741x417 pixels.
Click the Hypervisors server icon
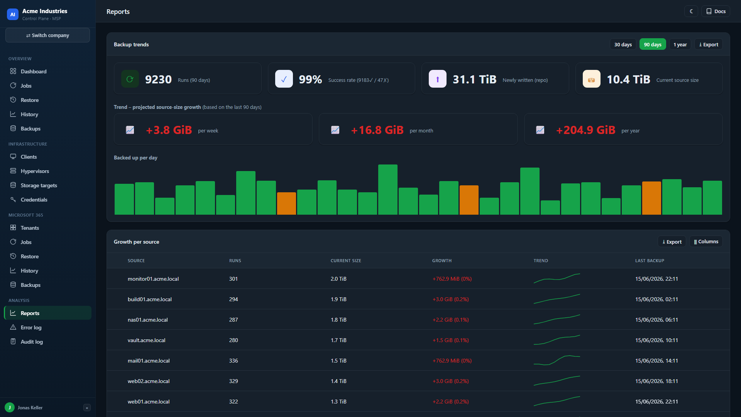[x=13, y=171]
